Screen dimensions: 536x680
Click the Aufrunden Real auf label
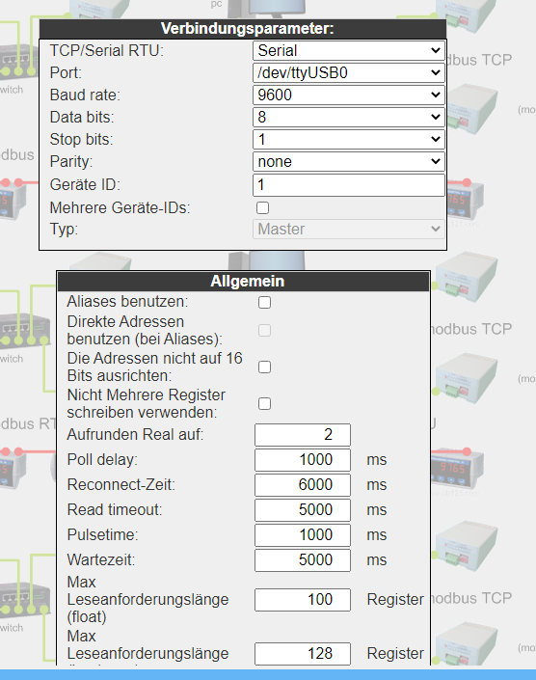[135, 435]
